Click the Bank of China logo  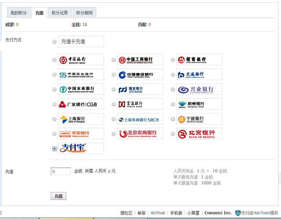81,60
